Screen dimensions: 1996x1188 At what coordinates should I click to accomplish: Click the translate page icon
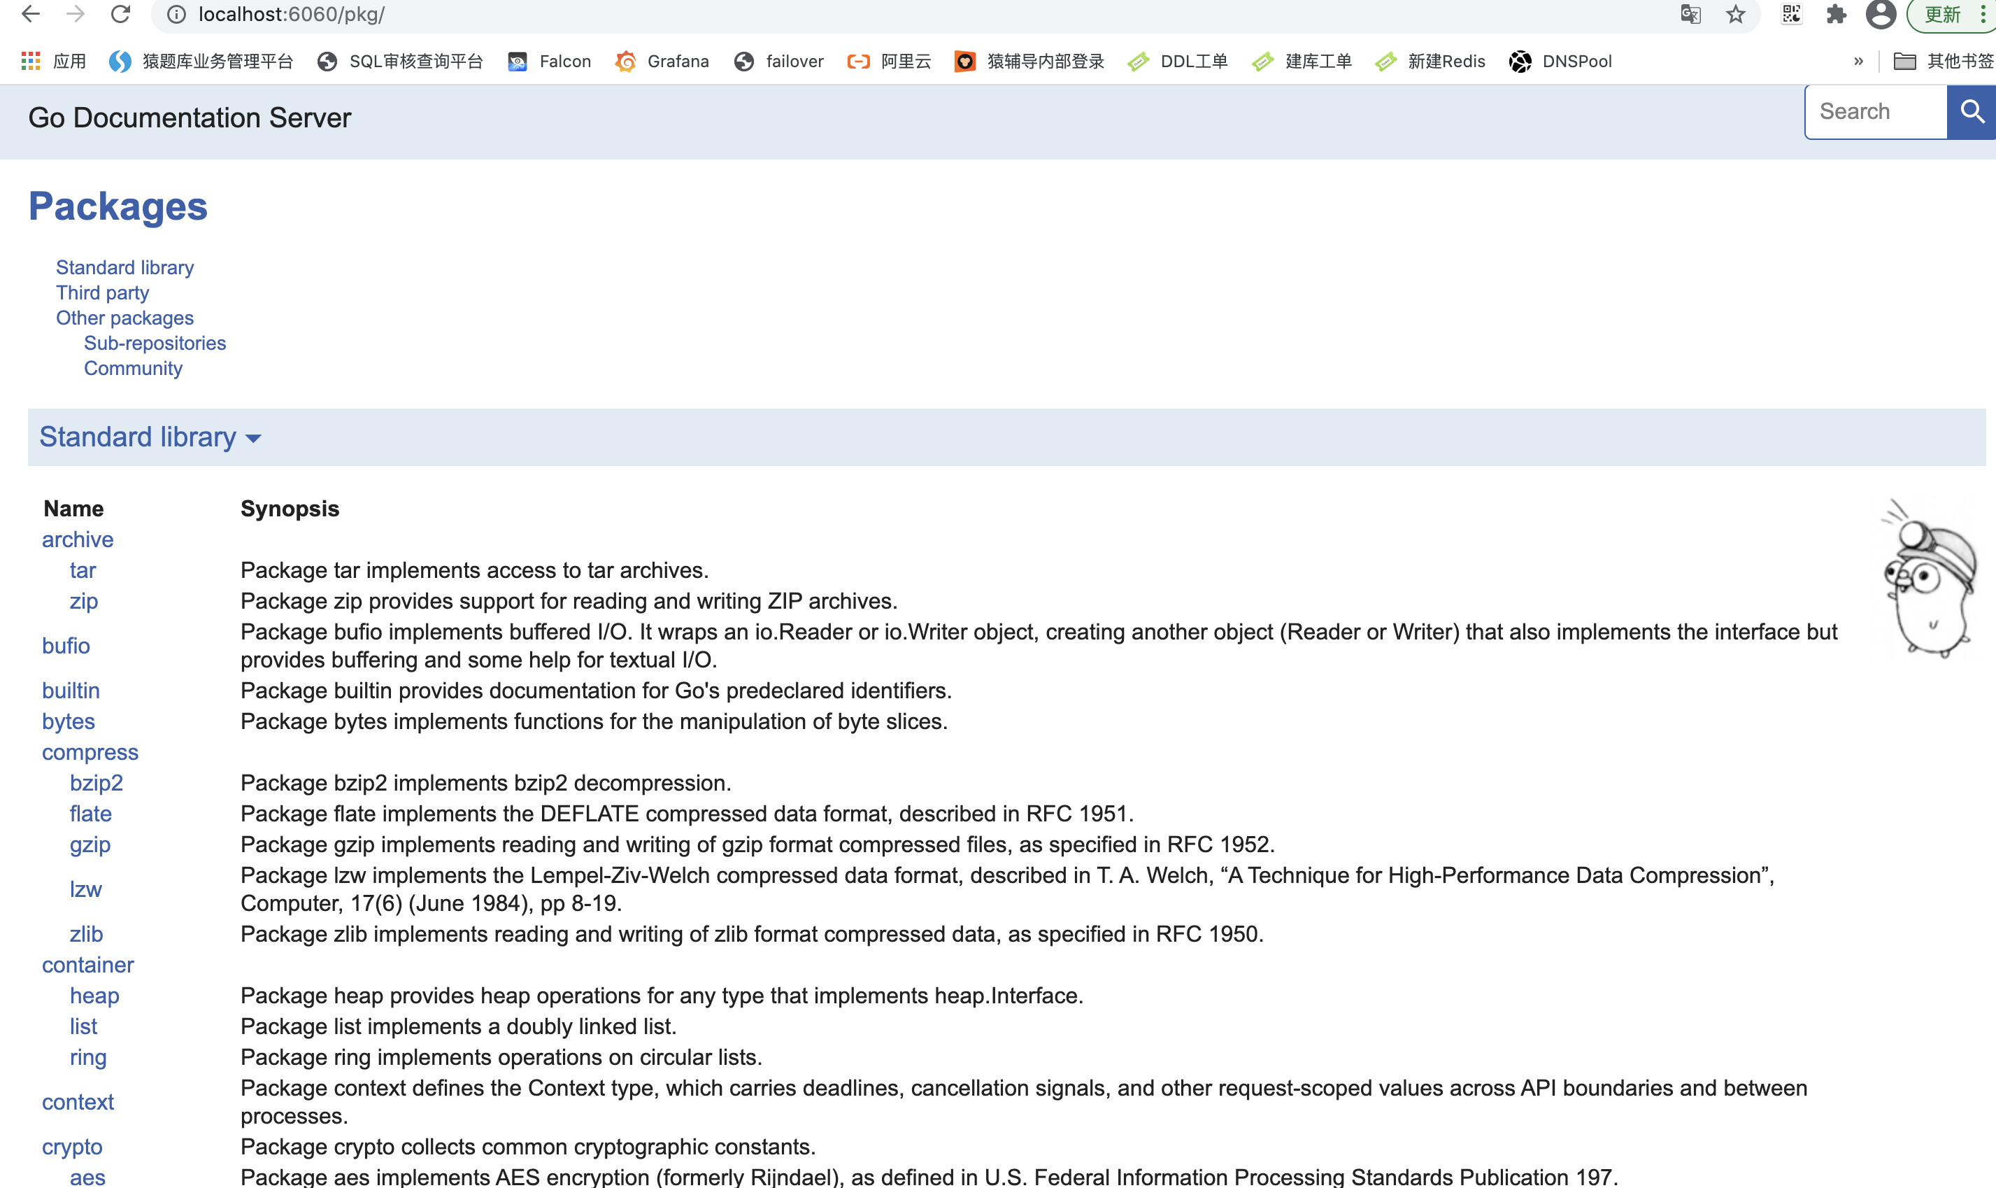tap(1690, 13)
